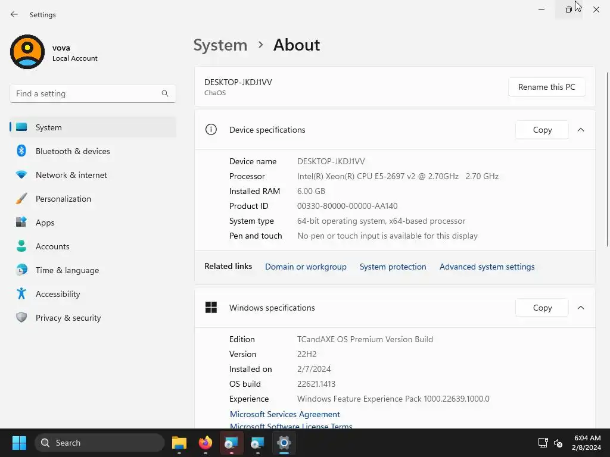Select Time & language in sidebar

67,270
